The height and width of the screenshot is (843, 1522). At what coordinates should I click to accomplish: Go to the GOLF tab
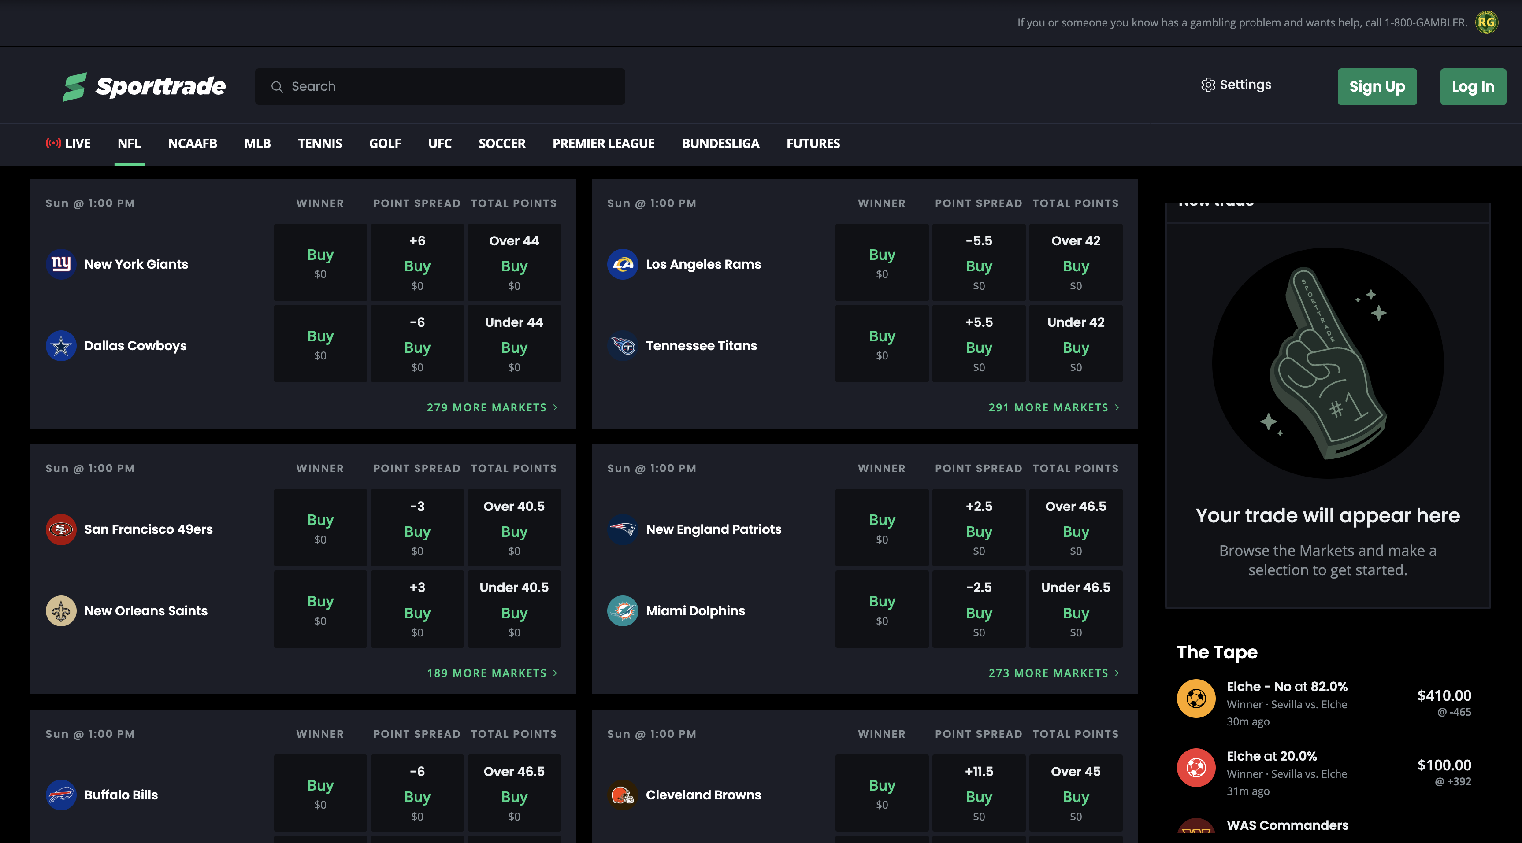point(385,144)
